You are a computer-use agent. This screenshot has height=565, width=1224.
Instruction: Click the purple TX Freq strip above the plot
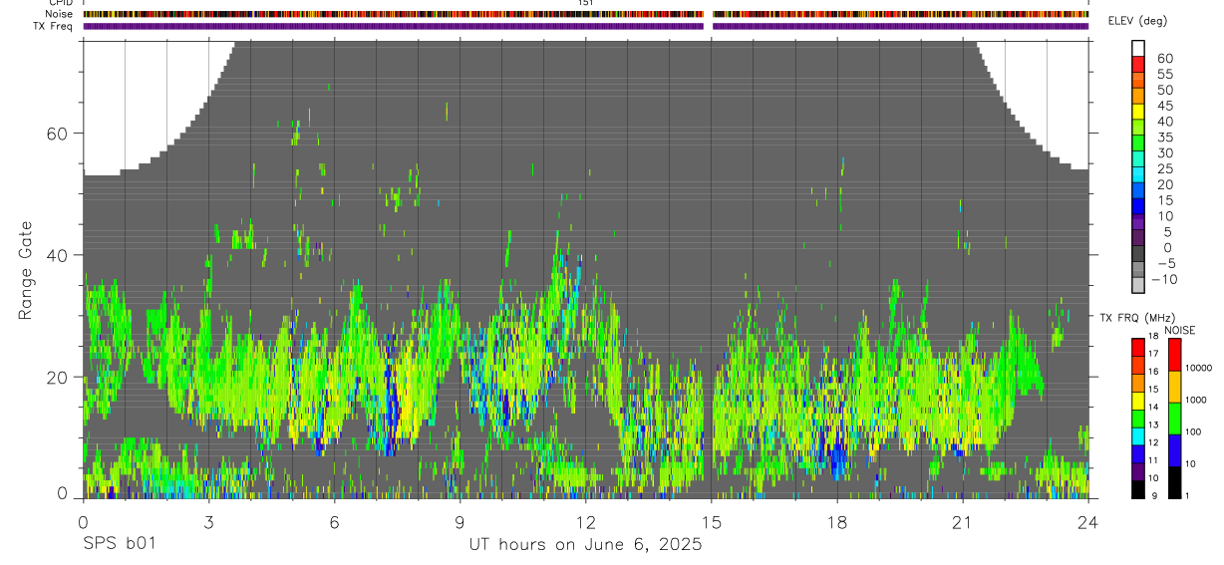585,26
